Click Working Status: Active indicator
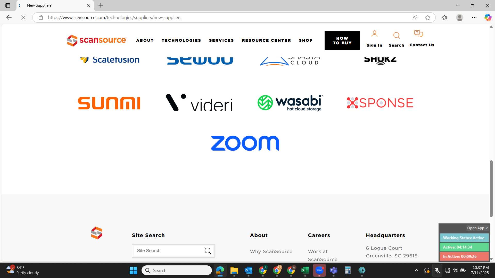 (464, 238)
